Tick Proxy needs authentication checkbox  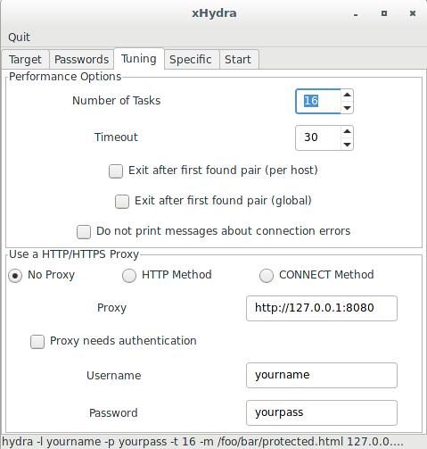37,342
